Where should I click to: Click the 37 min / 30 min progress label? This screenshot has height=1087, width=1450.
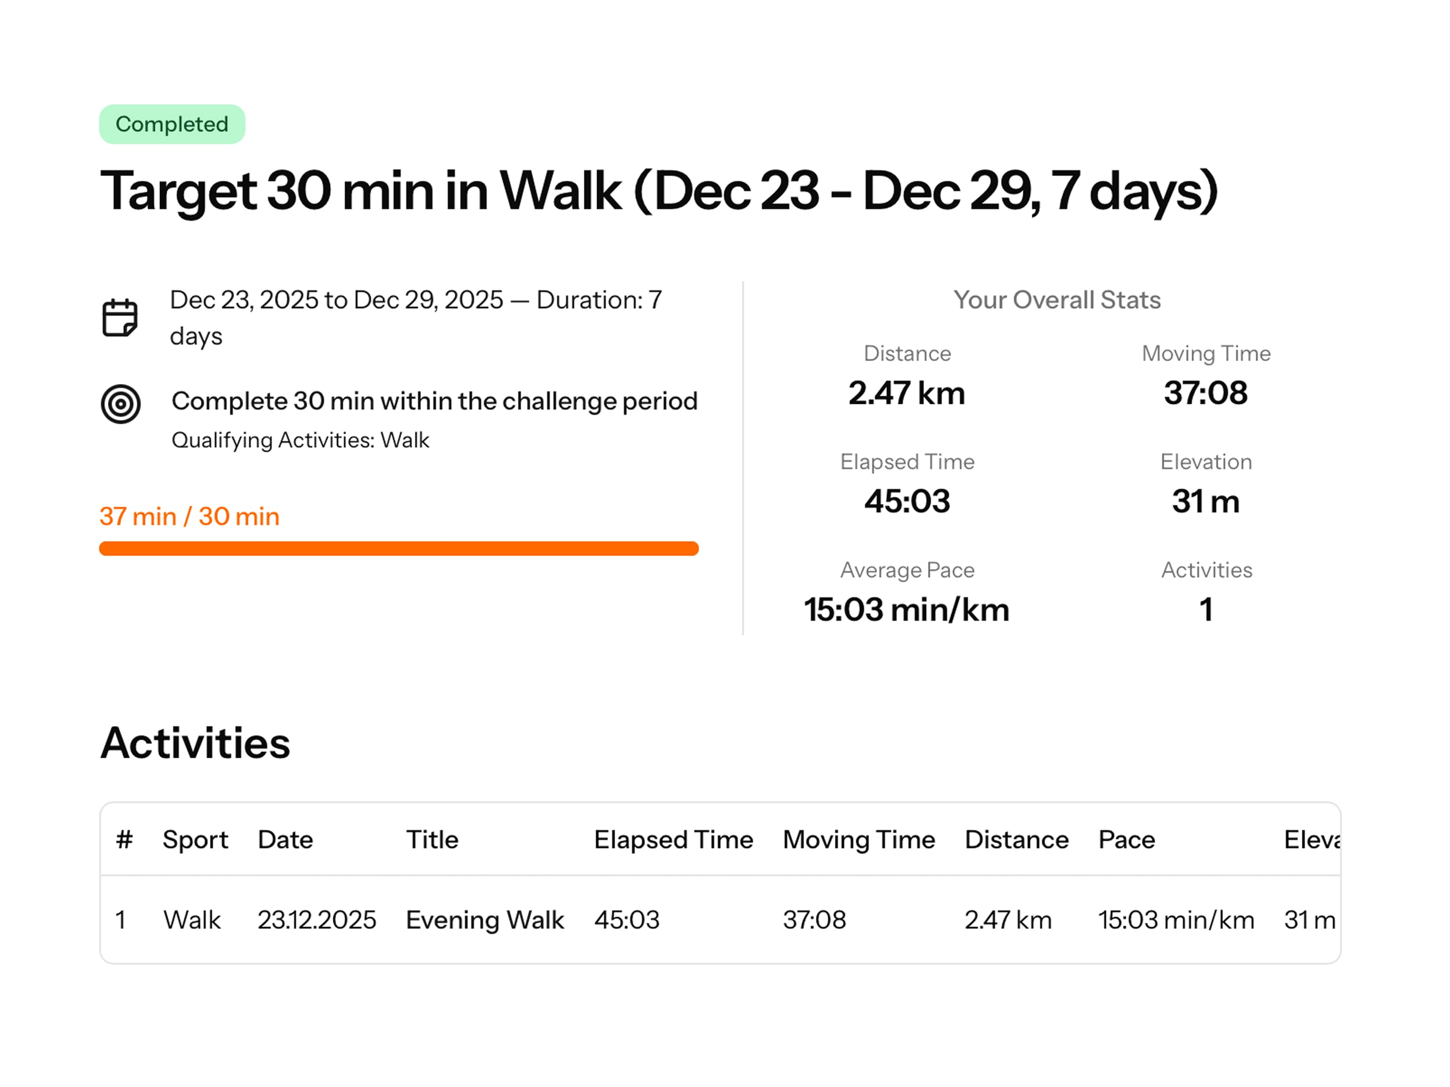(x=189, y=516)
